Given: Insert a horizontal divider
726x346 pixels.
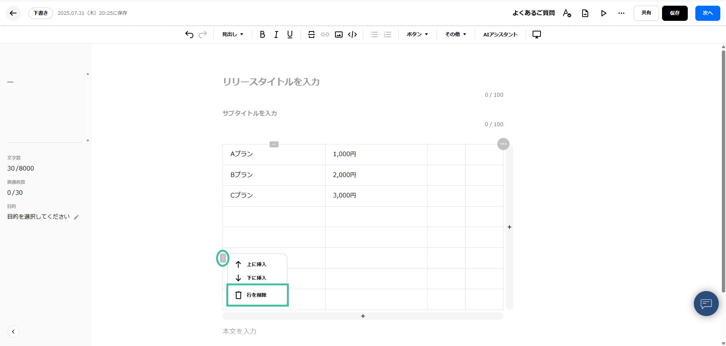Looking at the screenshot, I should tap(311, 34).
